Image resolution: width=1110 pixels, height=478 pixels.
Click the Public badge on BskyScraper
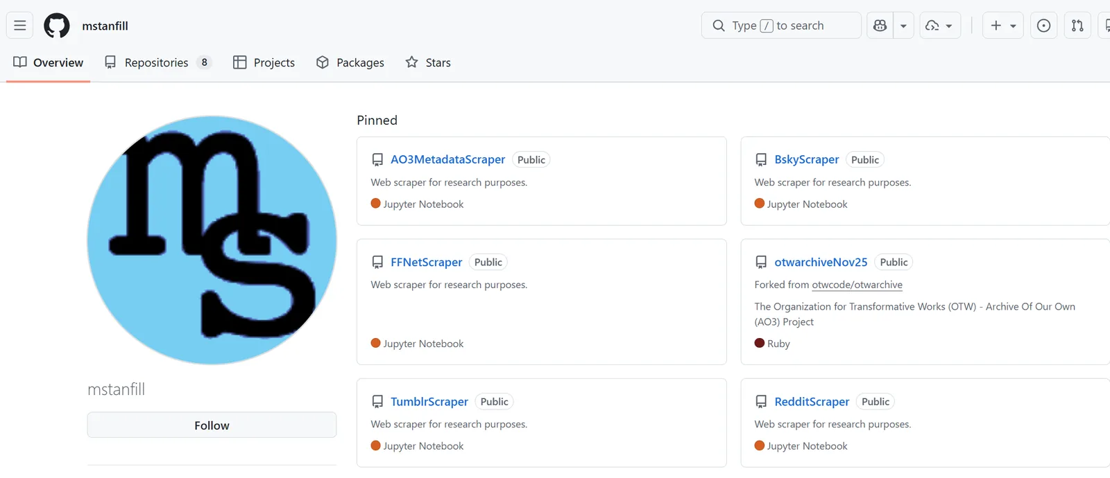tap(865, 160)
